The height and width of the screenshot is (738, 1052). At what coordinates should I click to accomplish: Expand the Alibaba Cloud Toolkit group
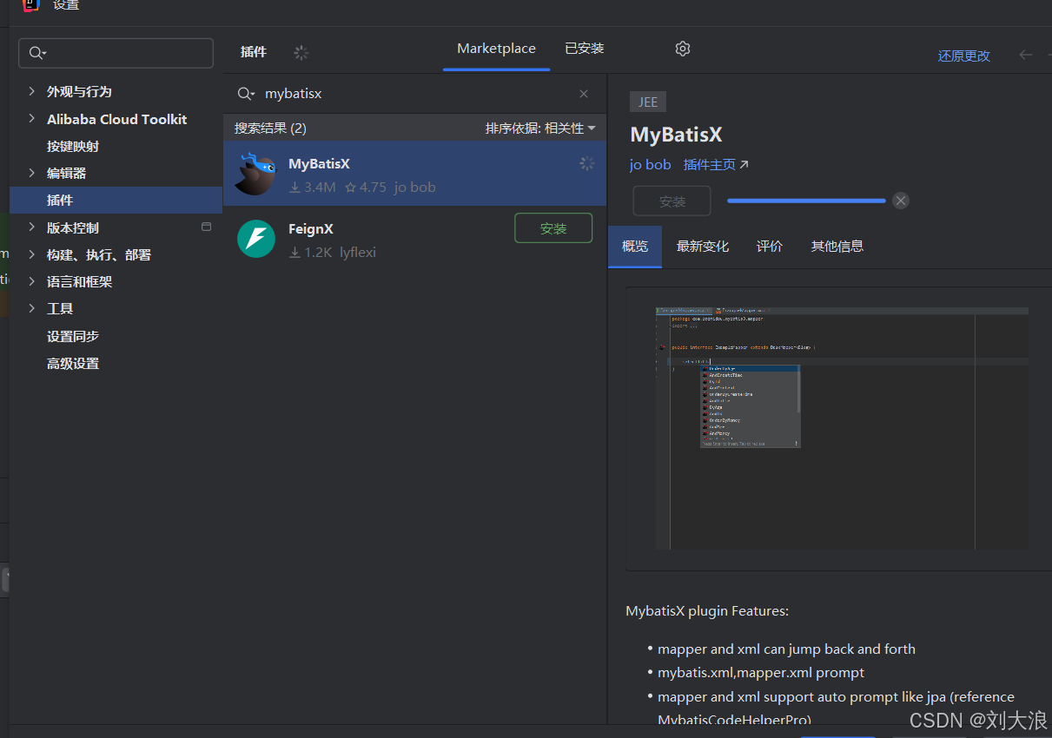pos(32,119)
